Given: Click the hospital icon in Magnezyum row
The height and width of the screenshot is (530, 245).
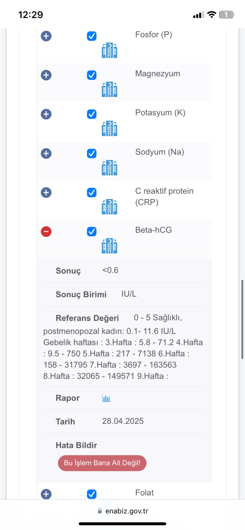Looking at the screenshot, I should click(109, 89).
